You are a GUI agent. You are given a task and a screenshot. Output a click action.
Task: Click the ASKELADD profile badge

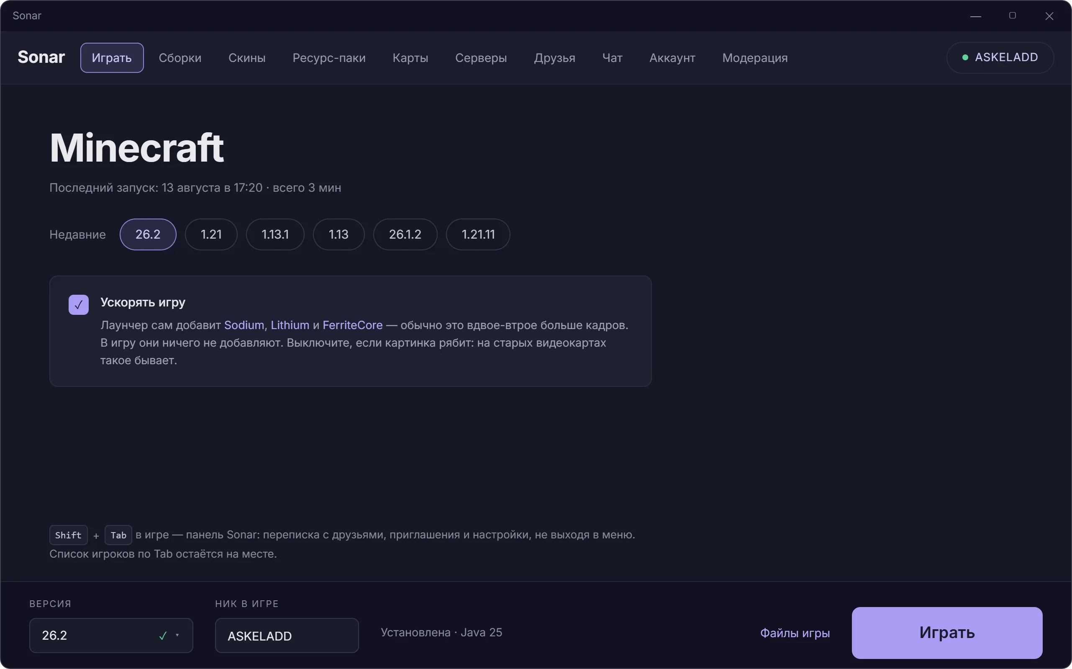[1000, 57]
